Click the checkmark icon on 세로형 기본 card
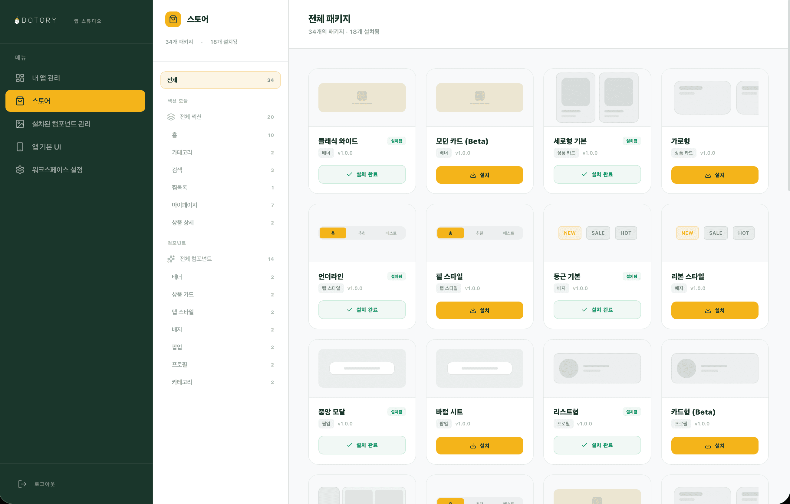 tap(584, 174)
